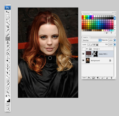The image size is (119, 116).
Task: Click the layer style fx button
Action: tap(89, 78)
